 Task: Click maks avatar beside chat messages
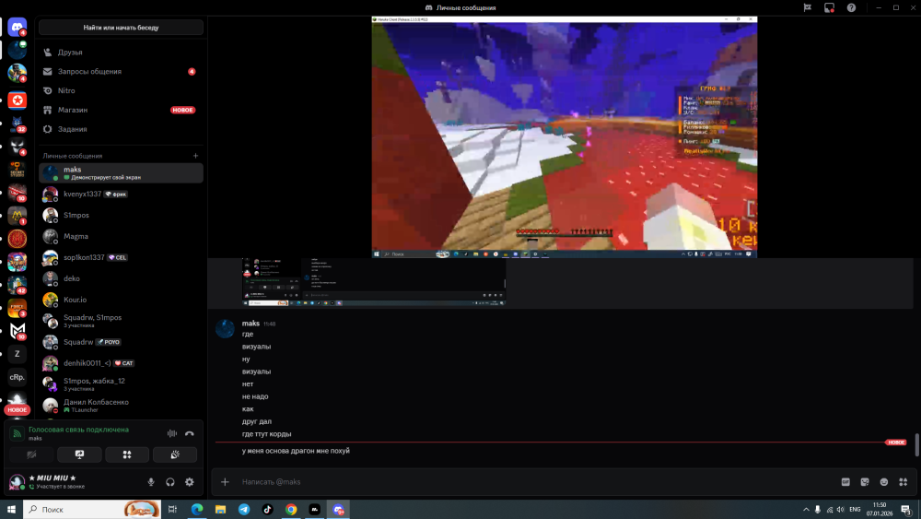225,329
